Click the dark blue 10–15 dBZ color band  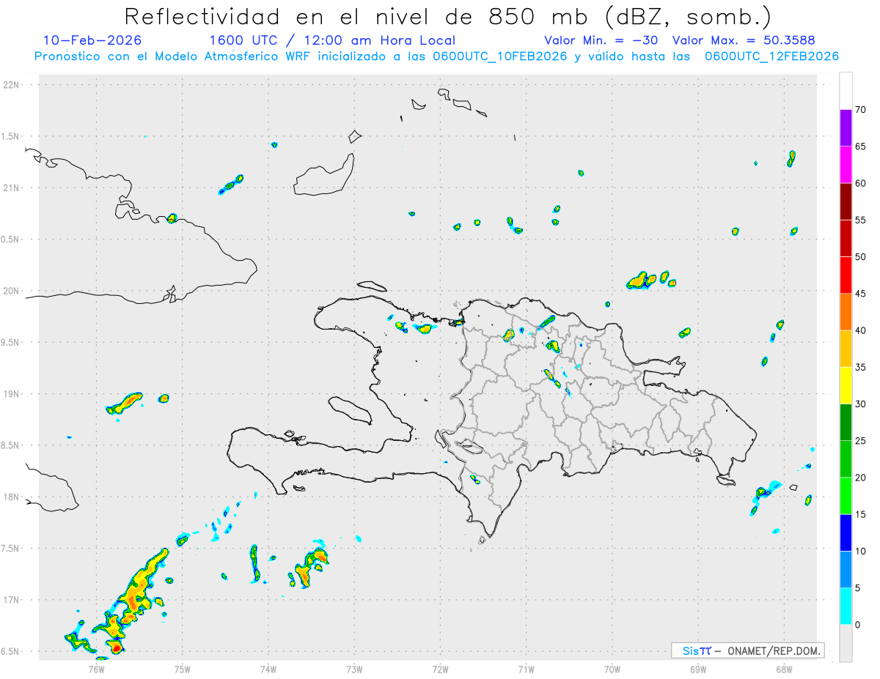[846, 533]
